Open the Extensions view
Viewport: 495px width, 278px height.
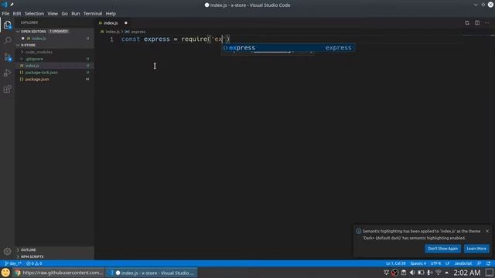7,90
